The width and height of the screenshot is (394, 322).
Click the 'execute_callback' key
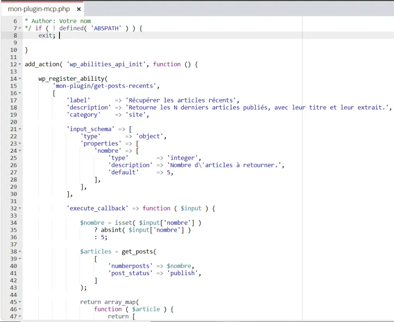[97, 208]
